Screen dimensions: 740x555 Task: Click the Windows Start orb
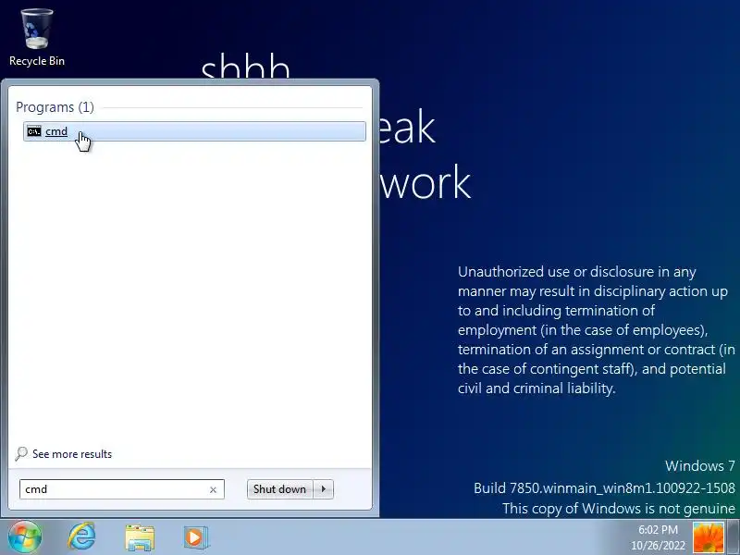[x=25, y=536]
